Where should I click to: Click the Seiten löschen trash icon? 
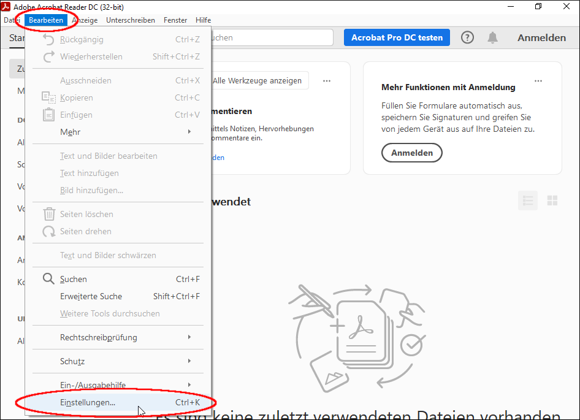(49, 214)
